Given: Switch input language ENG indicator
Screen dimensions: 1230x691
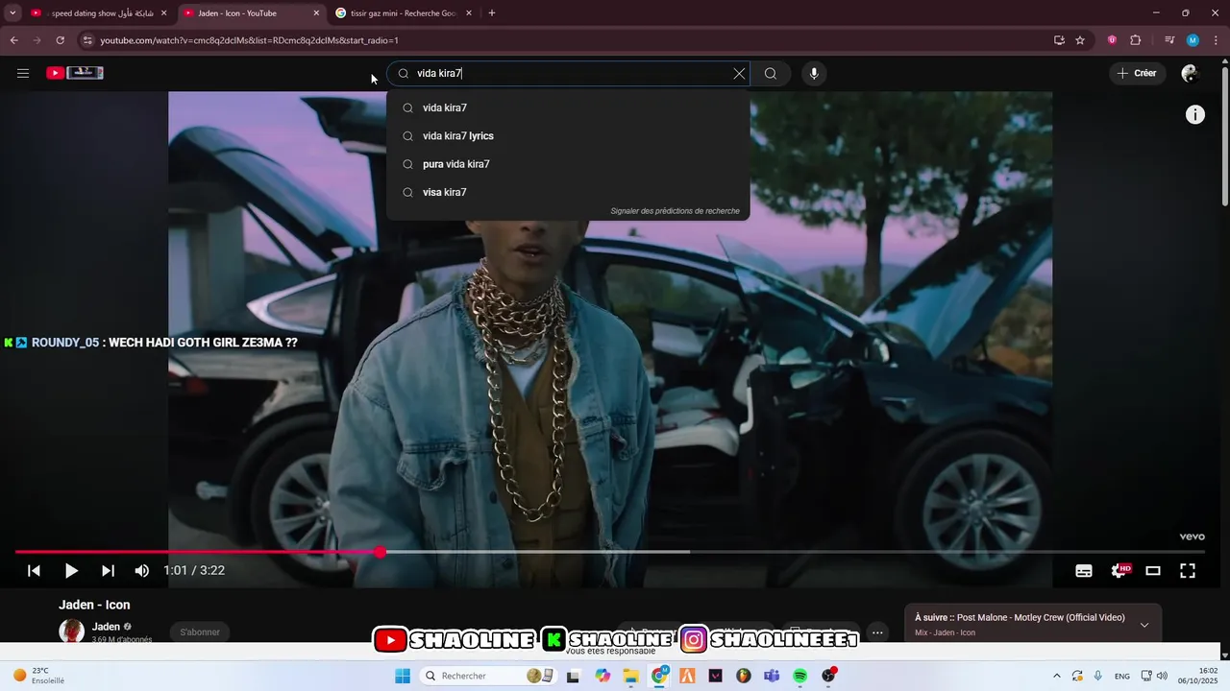Looking at the screenshot, I should pyautogui.click(x=1121, y=676).
